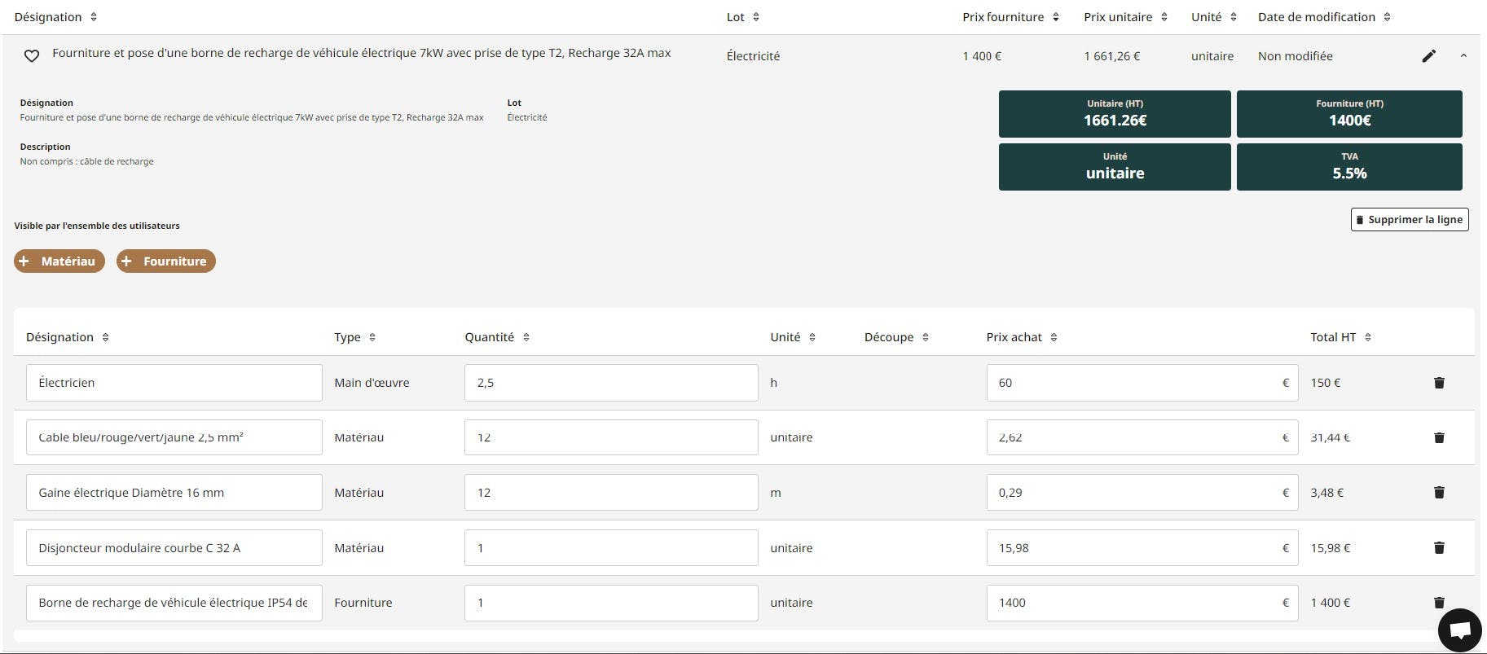This screenshot has height=654, width=1487.
Task: Sort the top table by Lot
Action: tap(742, 17)
